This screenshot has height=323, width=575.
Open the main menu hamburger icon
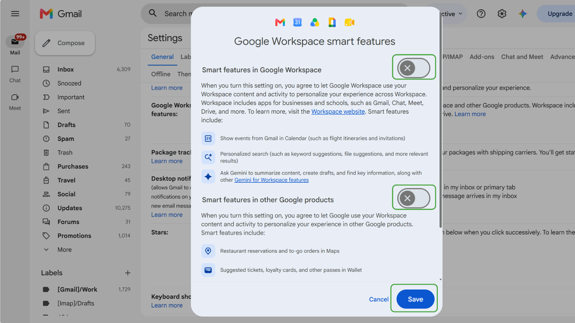15,13
